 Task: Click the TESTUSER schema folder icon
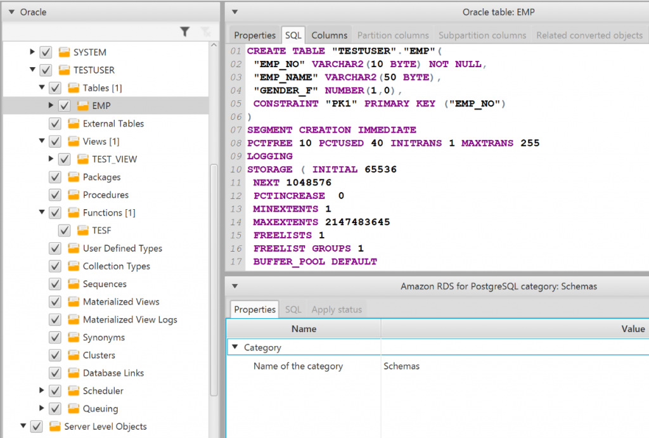tap(64, 70)
